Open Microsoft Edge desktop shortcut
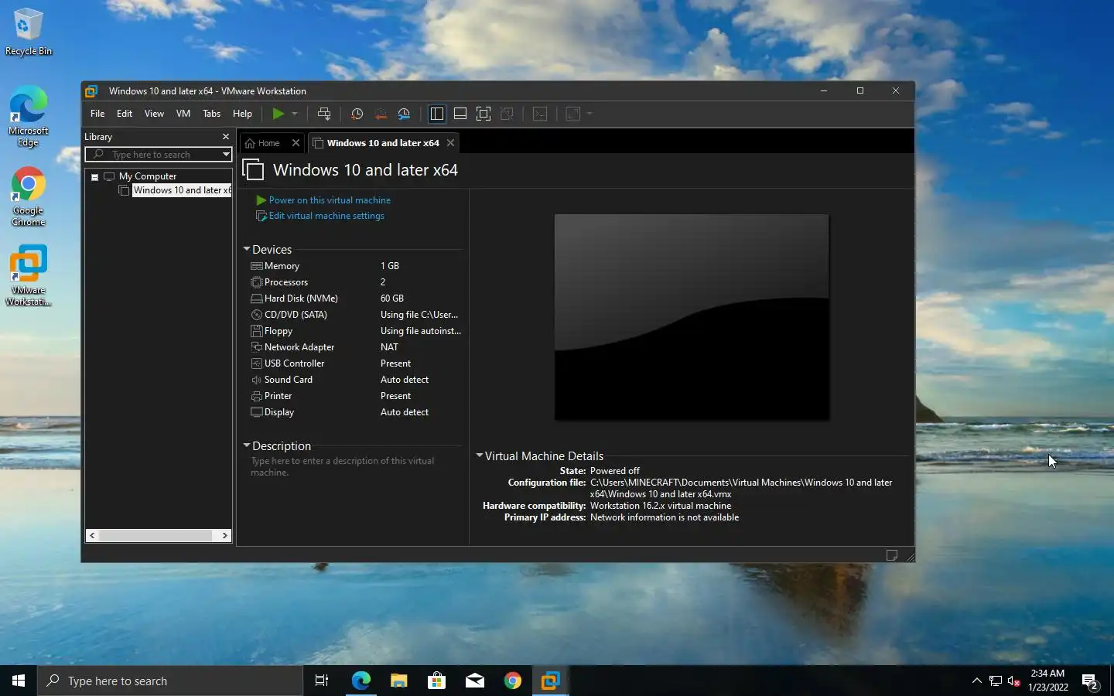Image resolution: width=1114 pixels, height=696 pixels. pos(28,116)
